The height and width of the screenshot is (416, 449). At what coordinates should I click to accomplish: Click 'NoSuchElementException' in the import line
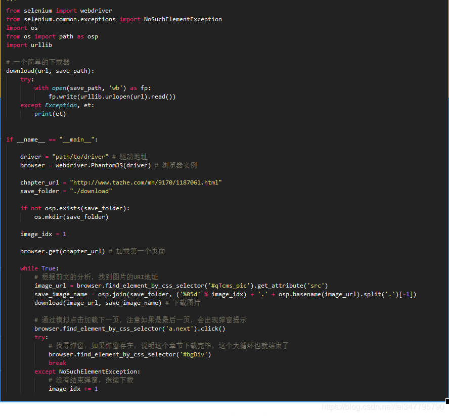pos(183,19)
